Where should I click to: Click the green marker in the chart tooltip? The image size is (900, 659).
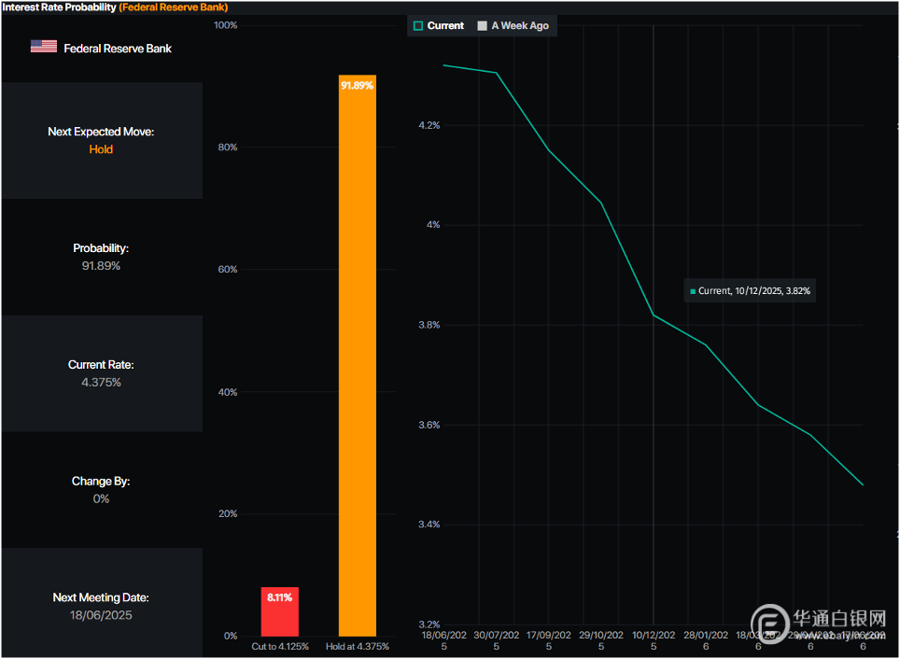(692, 291)
